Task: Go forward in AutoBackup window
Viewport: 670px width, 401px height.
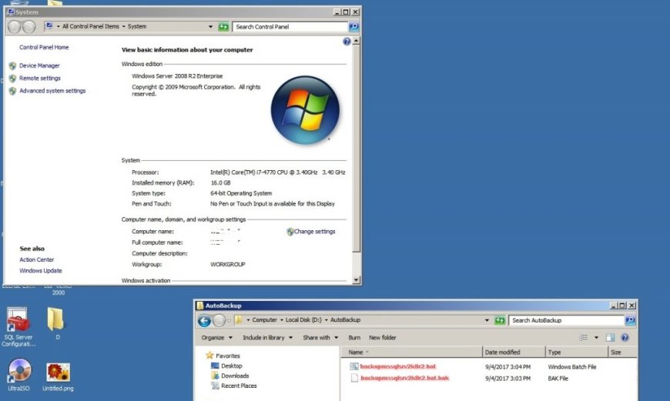Action: 219,320
